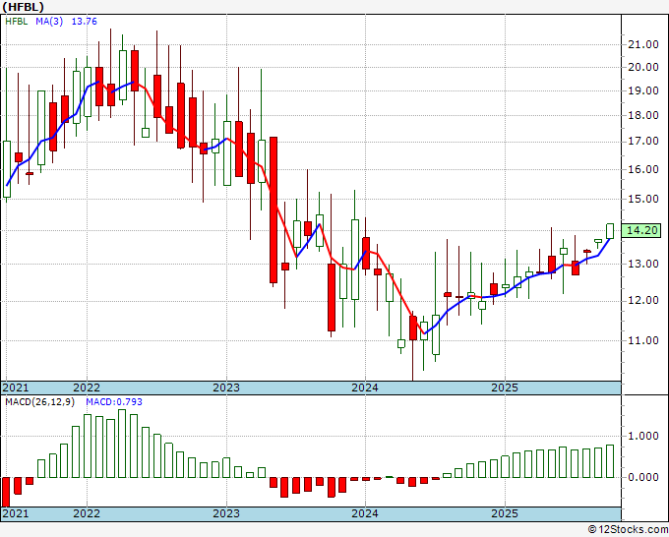Select the 14.20 current price tag

pos(641,231)
